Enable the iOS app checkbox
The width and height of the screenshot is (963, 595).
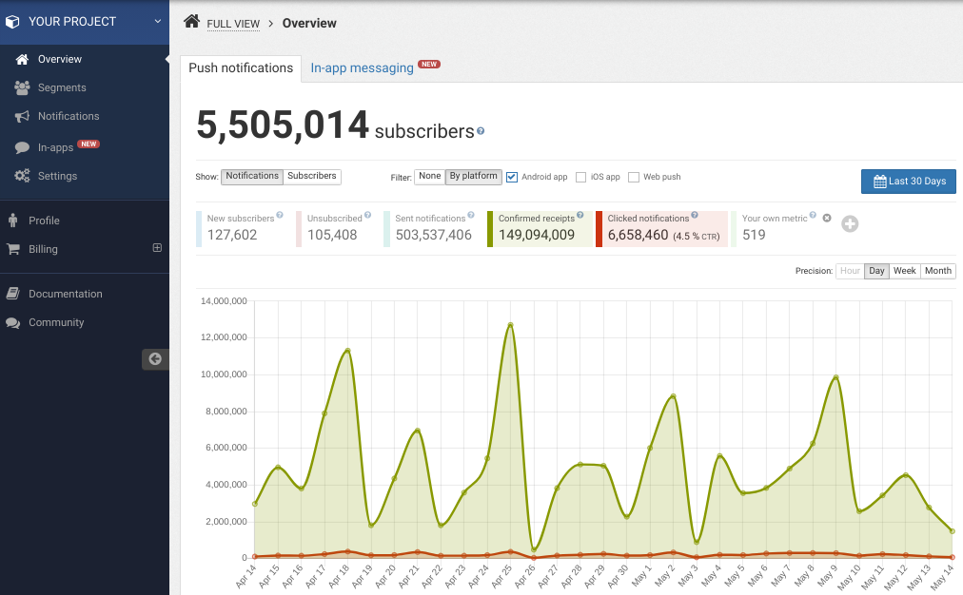tap(580, 177)
